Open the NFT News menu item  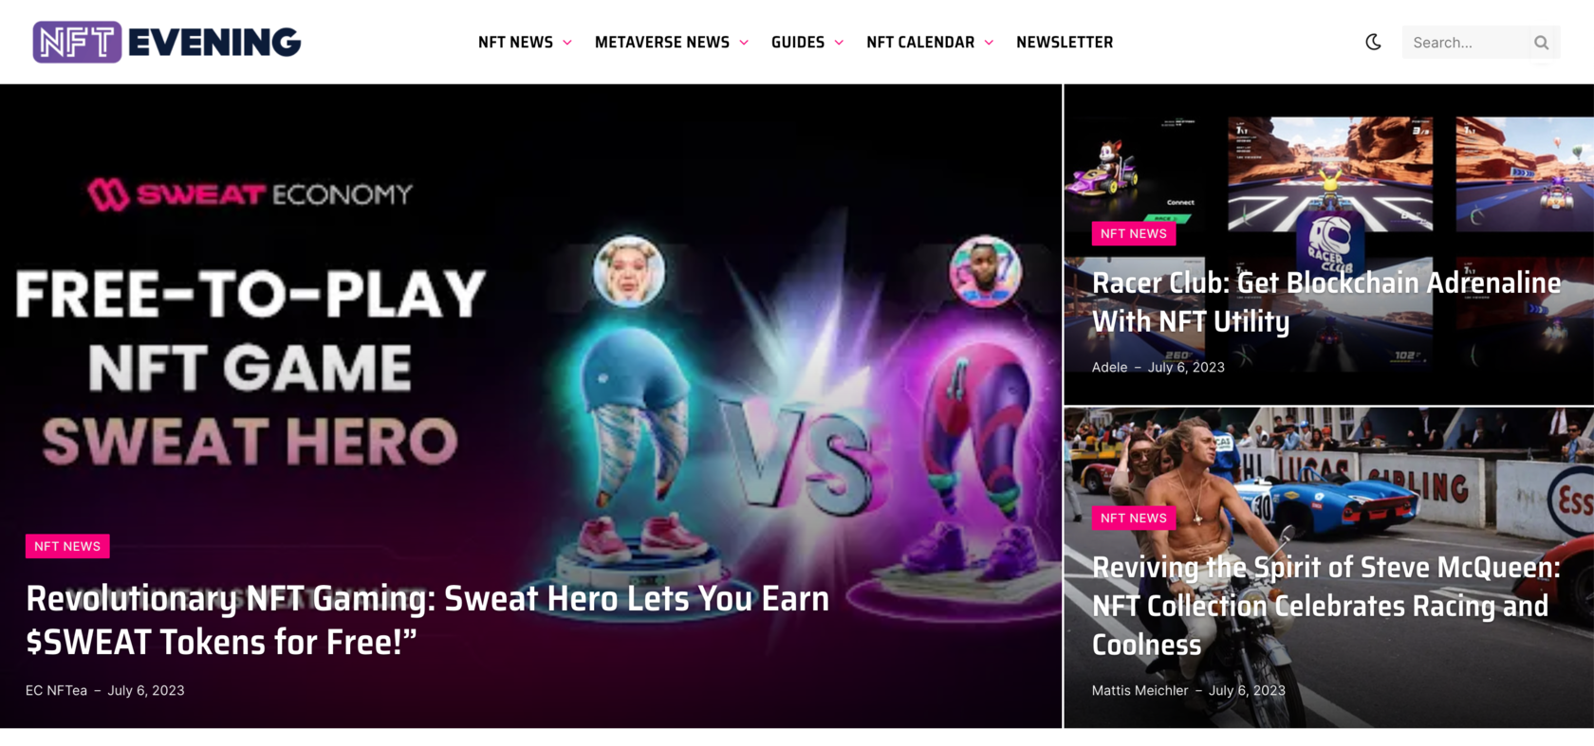click(515, 42)
